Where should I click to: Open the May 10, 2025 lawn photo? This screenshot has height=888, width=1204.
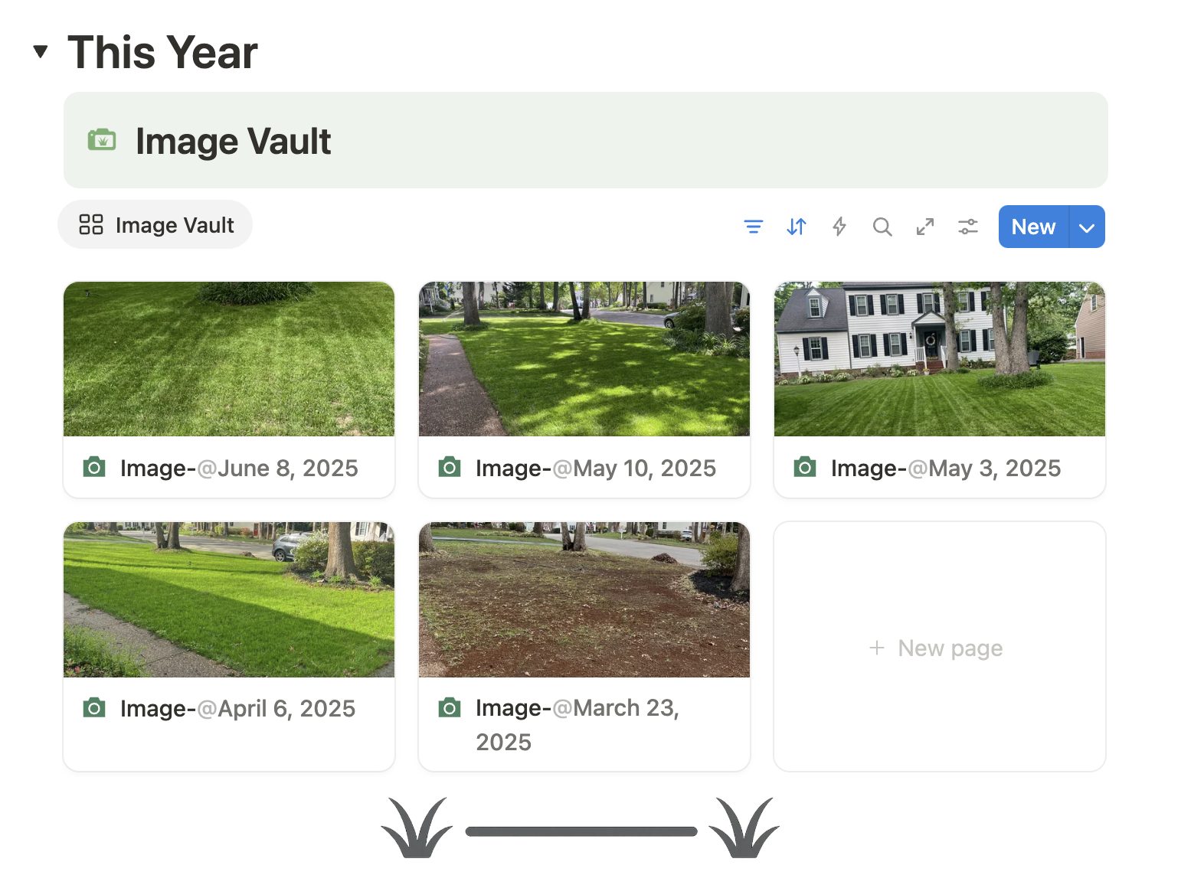pyautogui.click(x=584, y=359)
